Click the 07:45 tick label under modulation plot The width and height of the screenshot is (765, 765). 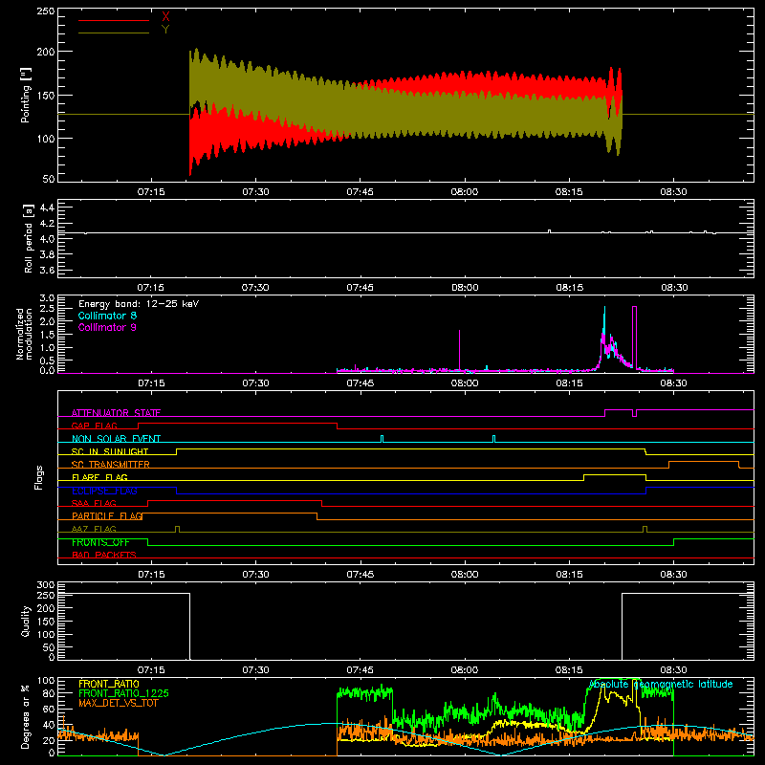[361, 383]
